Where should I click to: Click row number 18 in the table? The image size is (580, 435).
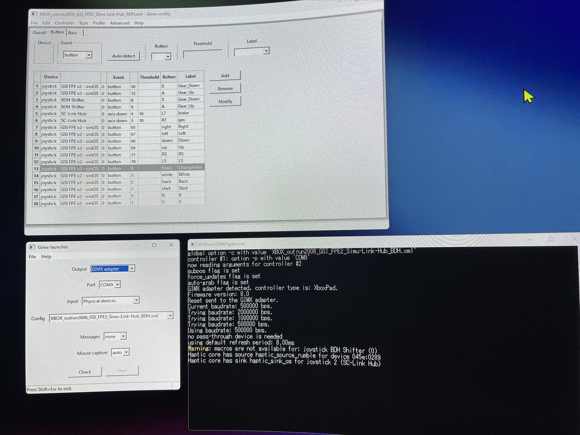(37, 203)
